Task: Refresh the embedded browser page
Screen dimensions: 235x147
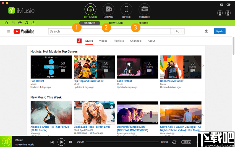Action: coord(27,23)
